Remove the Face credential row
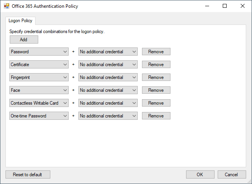 coord(156,90)
